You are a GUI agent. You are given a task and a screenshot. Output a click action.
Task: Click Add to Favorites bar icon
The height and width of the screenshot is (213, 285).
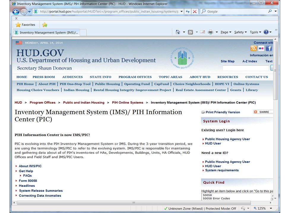pos(45,25)
